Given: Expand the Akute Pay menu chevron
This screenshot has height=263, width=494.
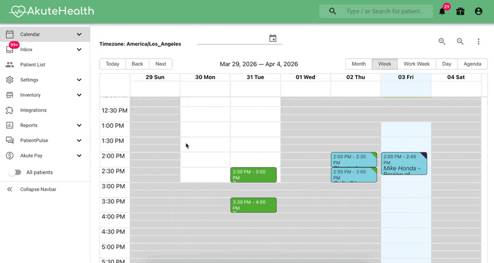Looking at the screenshot, I should coord(79,156).
